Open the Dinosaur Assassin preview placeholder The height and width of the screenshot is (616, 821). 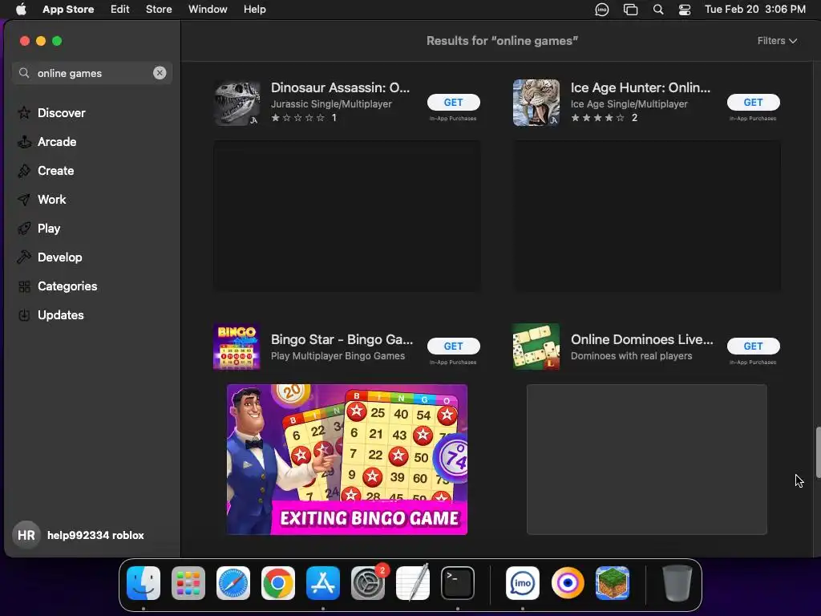347,215
